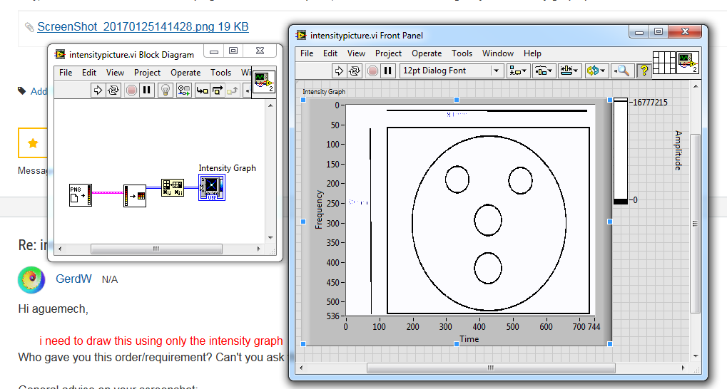Click Step Over in Block Diagram toolbar
The height and width of the screenshot is (389, 727).
[x=218, y=90]
